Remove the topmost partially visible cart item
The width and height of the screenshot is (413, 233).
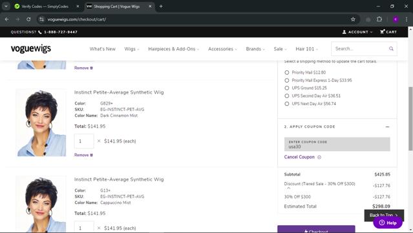pos(83,68)
